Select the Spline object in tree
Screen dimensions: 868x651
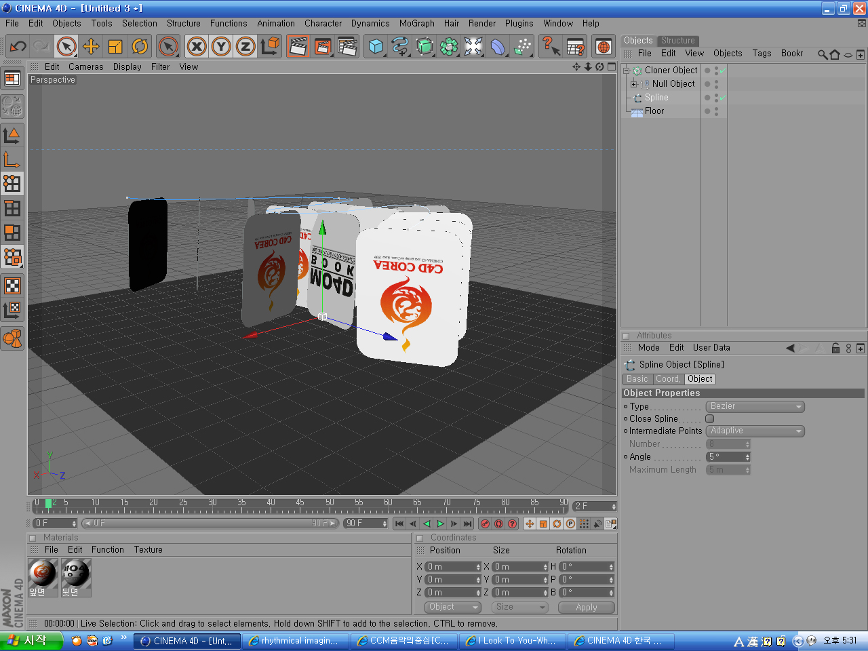tap(656, 98)
